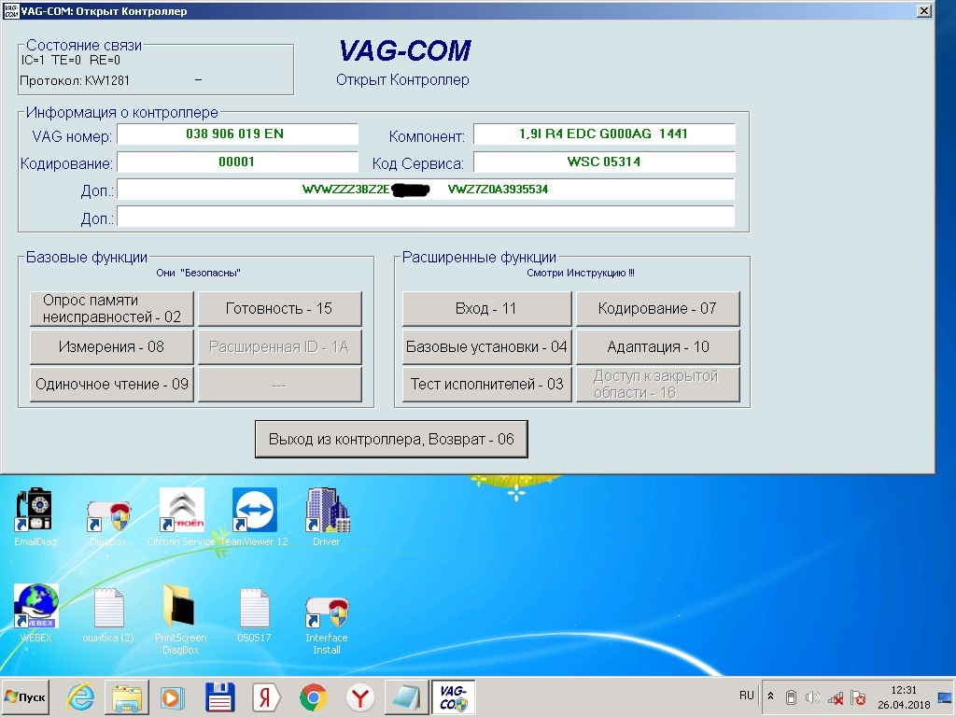Start 'Тест исполнителей - 03' output test

(486, 384)
